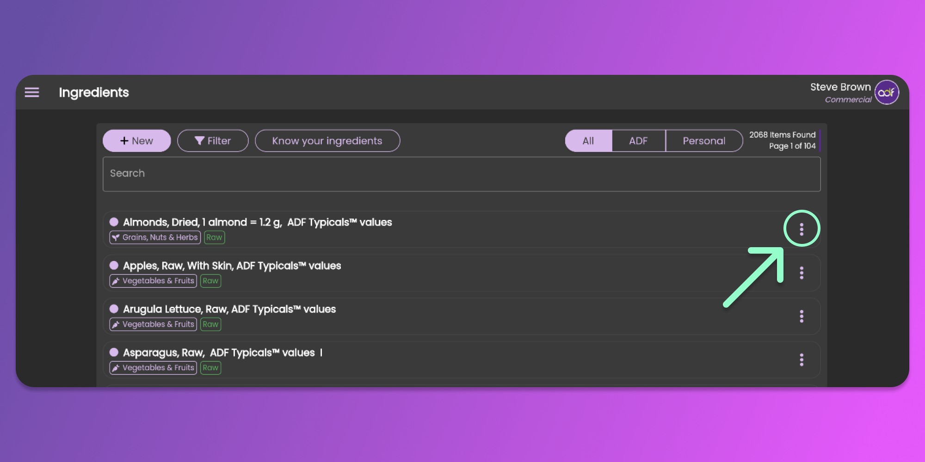925x462 pixels.
Task: Open three-dot menu for Almonds, Dried
Action: click(x=802, y=229)
